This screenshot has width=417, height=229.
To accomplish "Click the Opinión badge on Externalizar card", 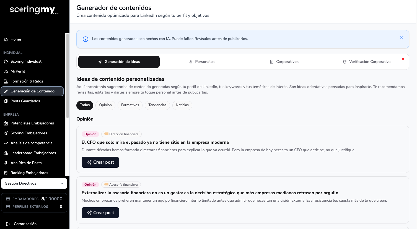I will [90, 185].
